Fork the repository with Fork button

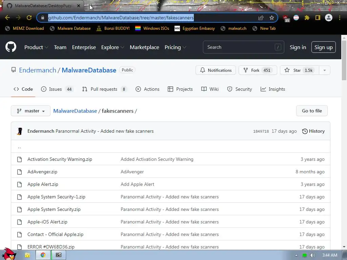tap(258, 70)
